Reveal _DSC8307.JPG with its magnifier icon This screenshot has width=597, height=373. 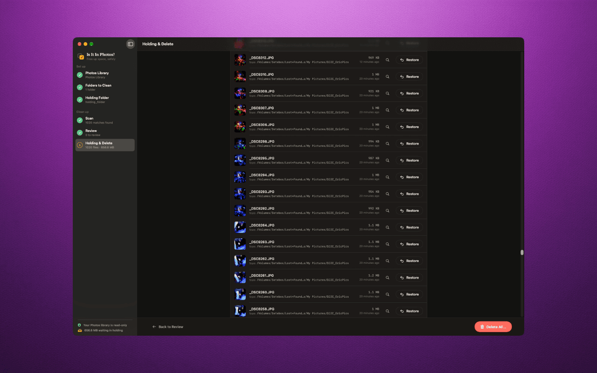tap(387, 110)
